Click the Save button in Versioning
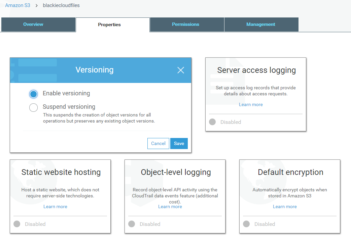 tap(179, 143)
